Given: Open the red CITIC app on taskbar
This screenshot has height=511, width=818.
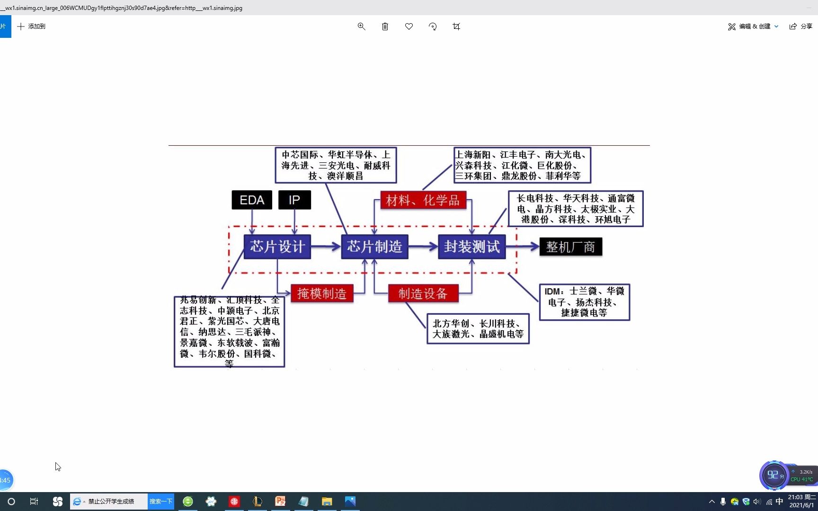Looking at the screenshot, I should pos(234,502).
